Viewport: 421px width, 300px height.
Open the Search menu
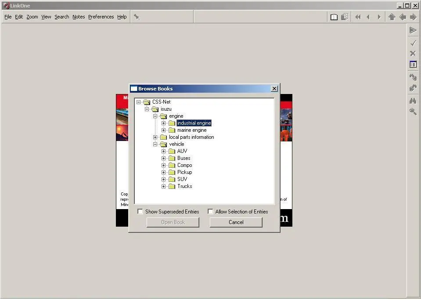[x=62, y=17]
